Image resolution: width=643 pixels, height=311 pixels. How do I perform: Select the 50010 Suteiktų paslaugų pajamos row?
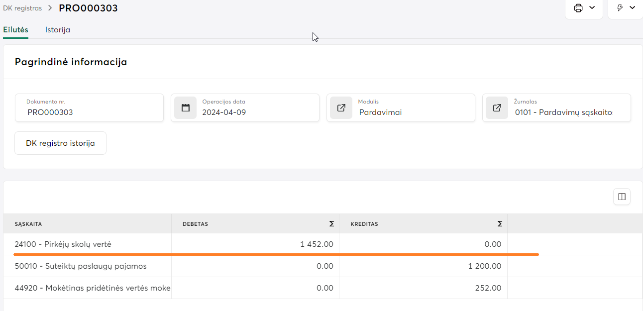(81, 266)
